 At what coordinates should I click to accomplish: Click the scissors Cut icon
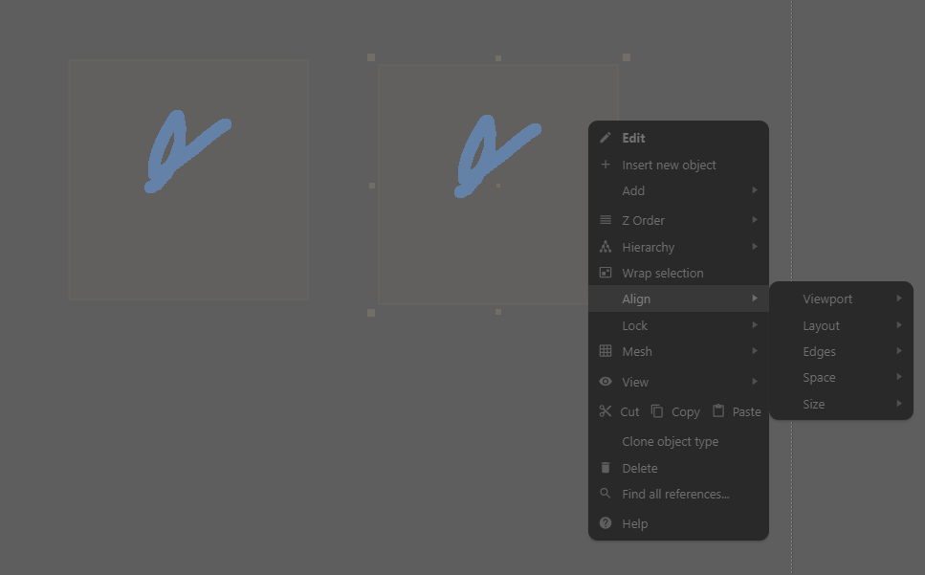click(x=606, y=411)
